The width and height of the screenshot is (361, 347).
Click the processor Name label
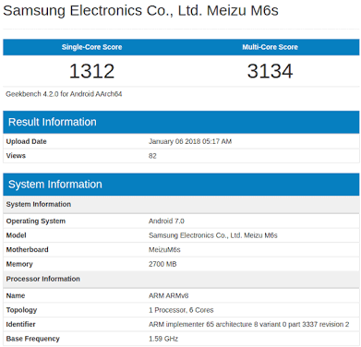click(x=16, y=295)
